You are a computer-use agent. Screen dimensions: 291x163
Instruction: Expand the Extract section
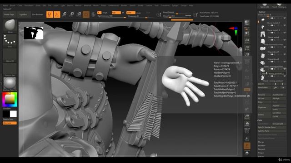(261, 156)
